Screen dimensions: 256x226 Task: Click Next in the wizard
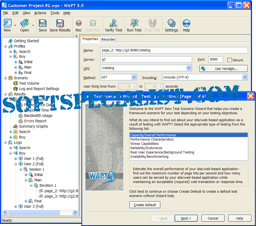coord(186,218)
